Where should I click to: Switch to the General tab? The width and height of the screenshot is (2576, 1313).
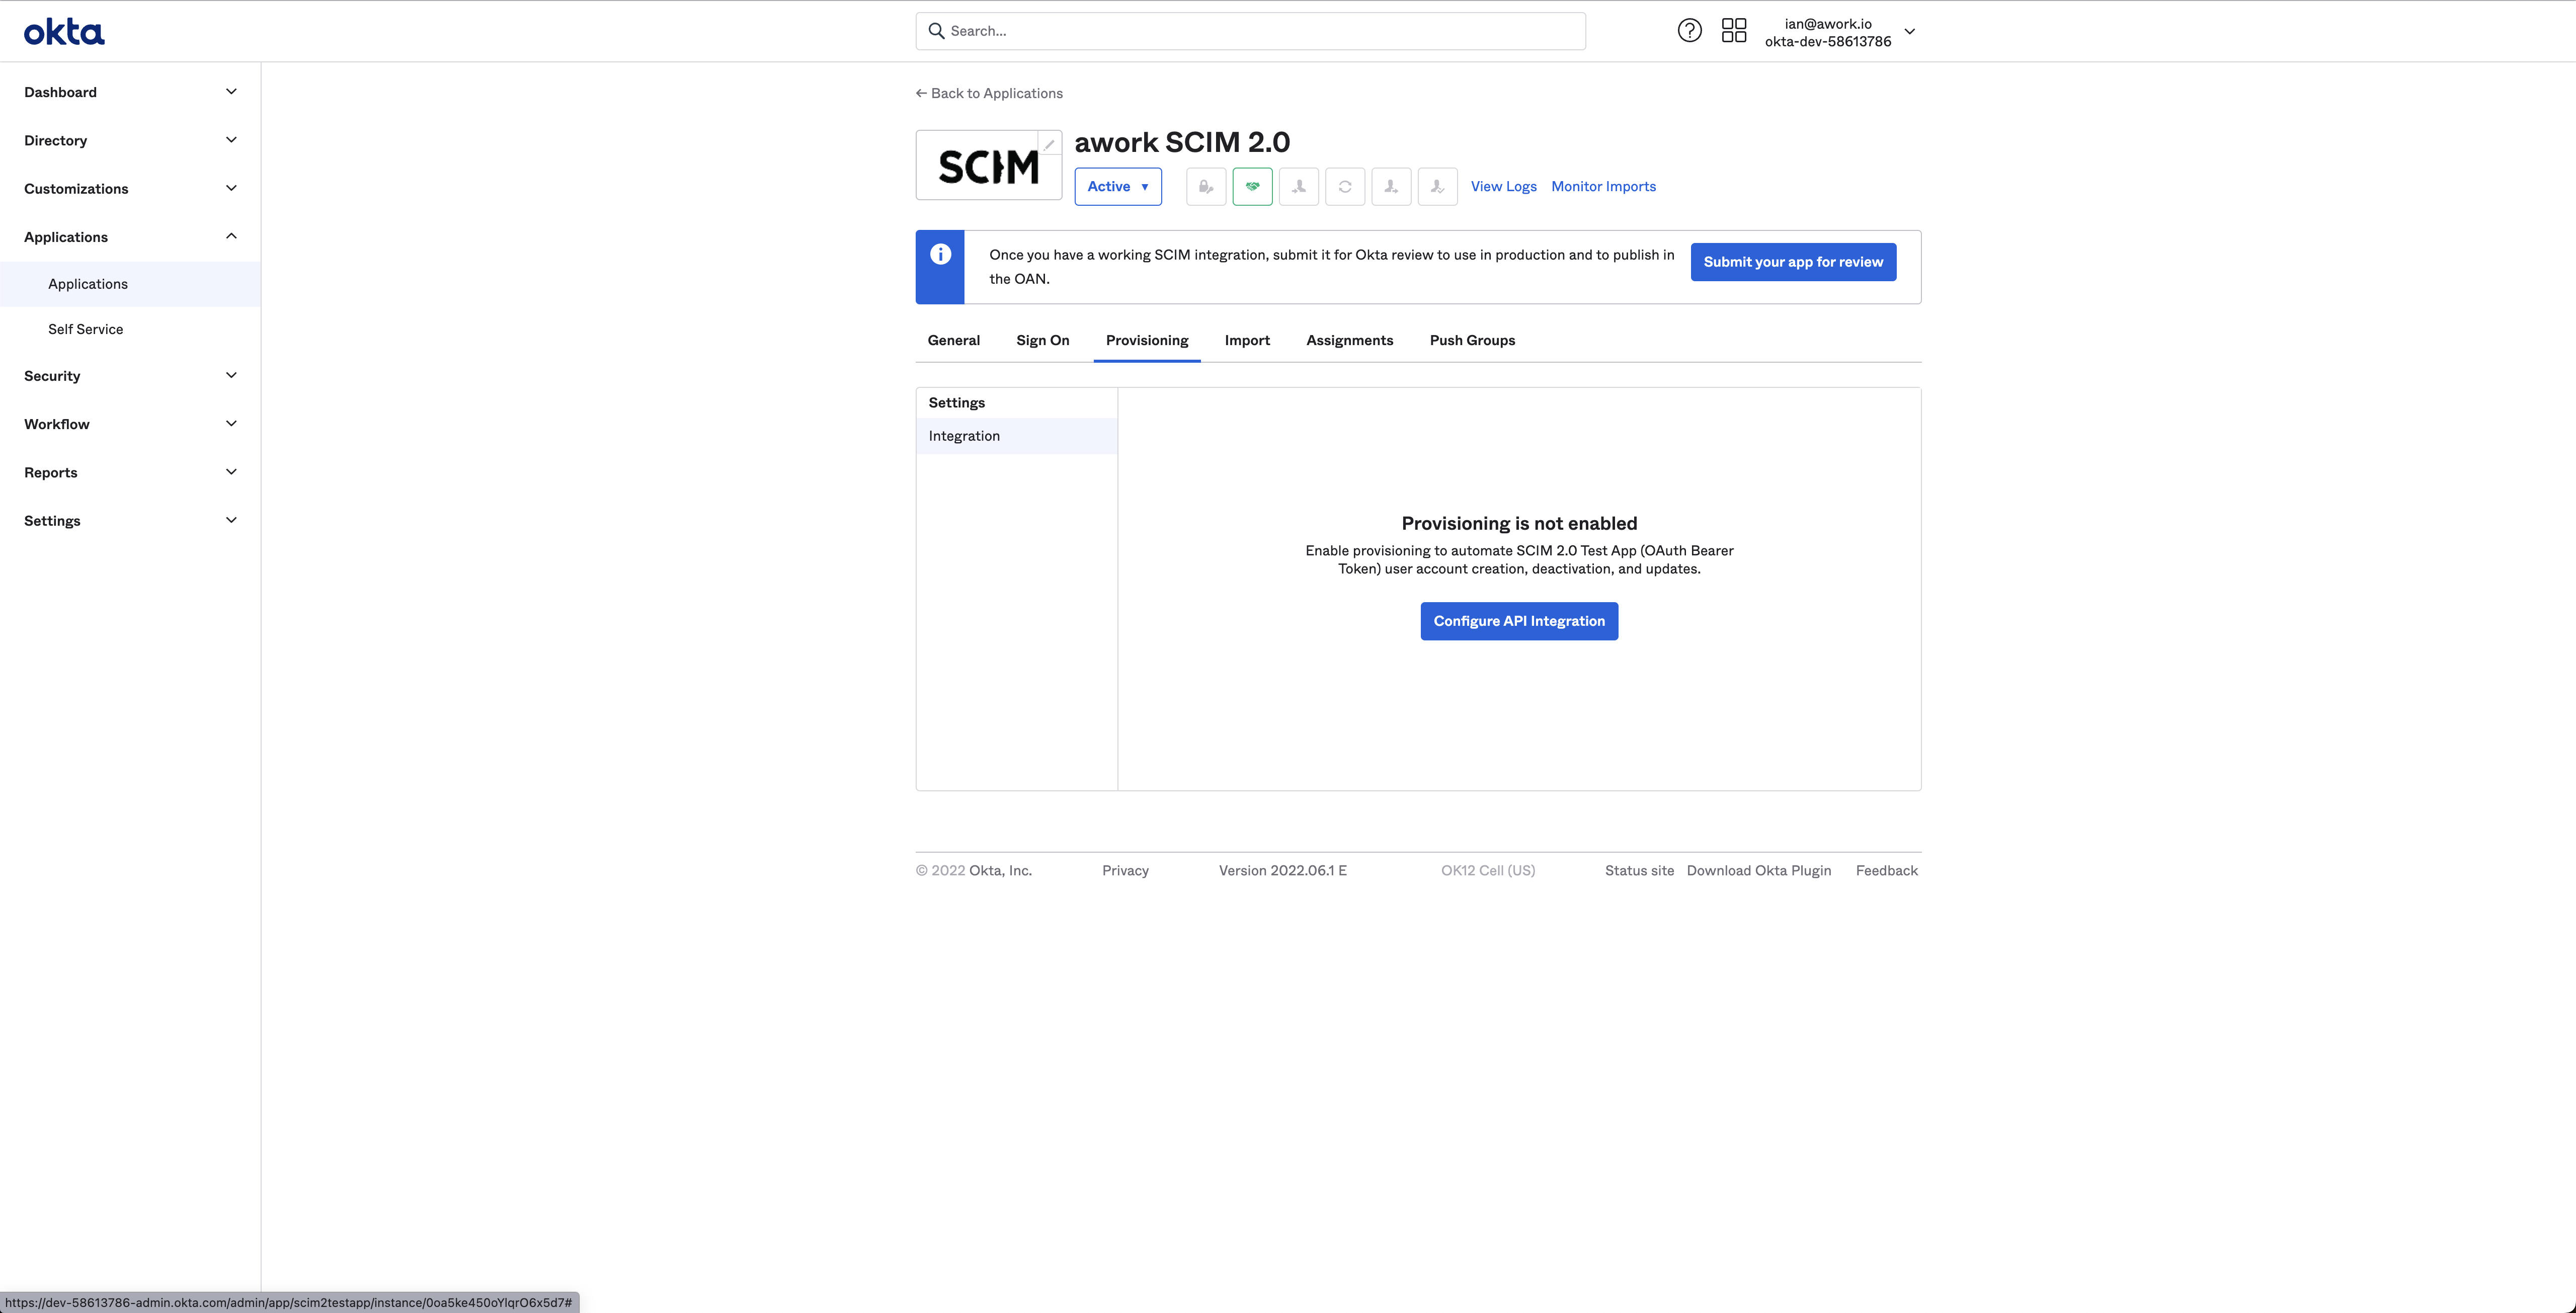[x=953, y=340]
